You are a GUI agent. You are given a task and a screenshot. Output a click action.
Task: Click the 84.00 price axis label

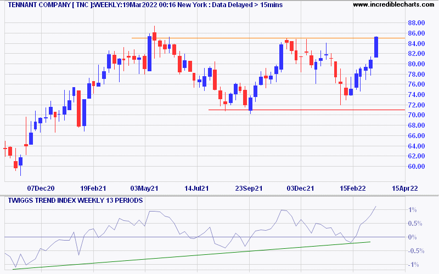pyautogui.click(x=416, y=44)
